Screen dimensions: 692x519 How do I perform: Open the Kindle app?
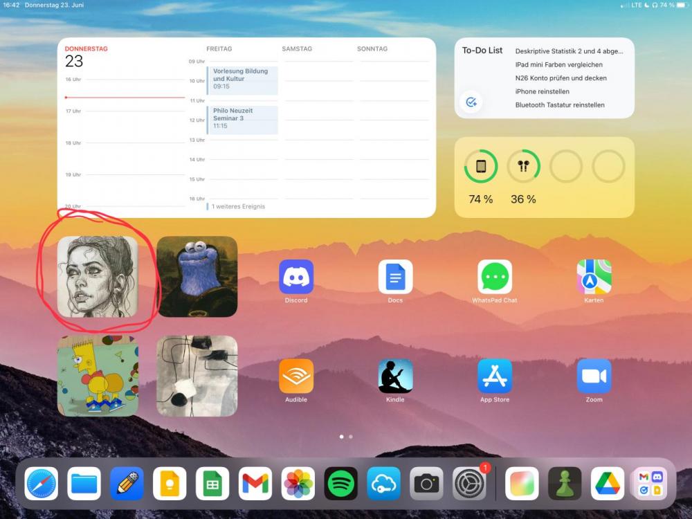tap(395, 376)
